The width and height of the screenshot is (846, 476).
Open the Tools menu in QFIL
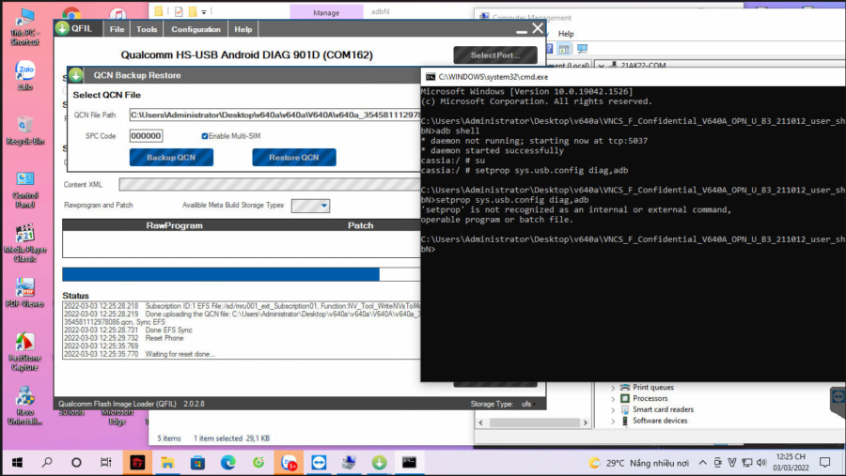(147, 29)
